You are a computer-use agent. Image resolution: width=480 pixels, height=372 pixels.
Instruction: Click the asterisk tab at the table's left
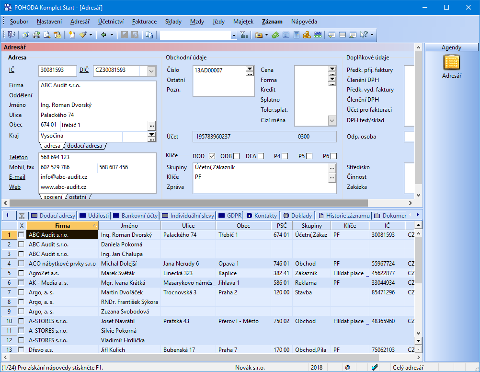click(7, 216)
